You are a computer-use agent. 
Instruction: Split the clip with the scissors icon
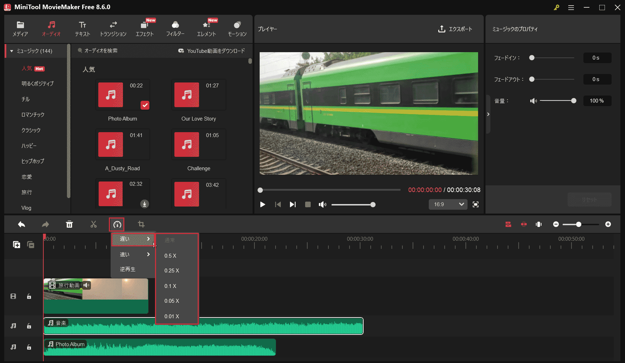pyautogui.click(x=93, y=224)
